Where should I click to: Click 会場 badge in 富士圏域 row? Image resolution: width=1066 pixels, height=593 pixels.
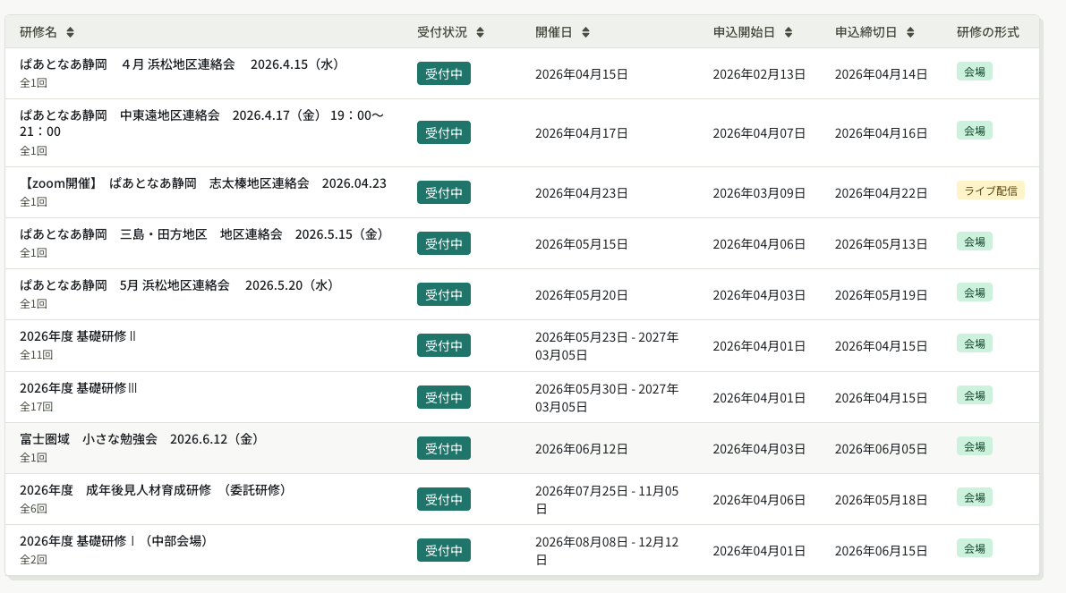click(974, 446)
